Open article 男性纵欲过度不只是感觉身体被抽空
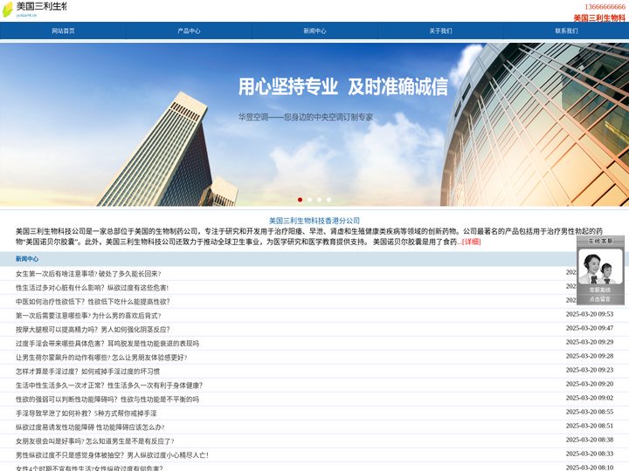This screenshot has width=629, height=471. coord(113,455)
